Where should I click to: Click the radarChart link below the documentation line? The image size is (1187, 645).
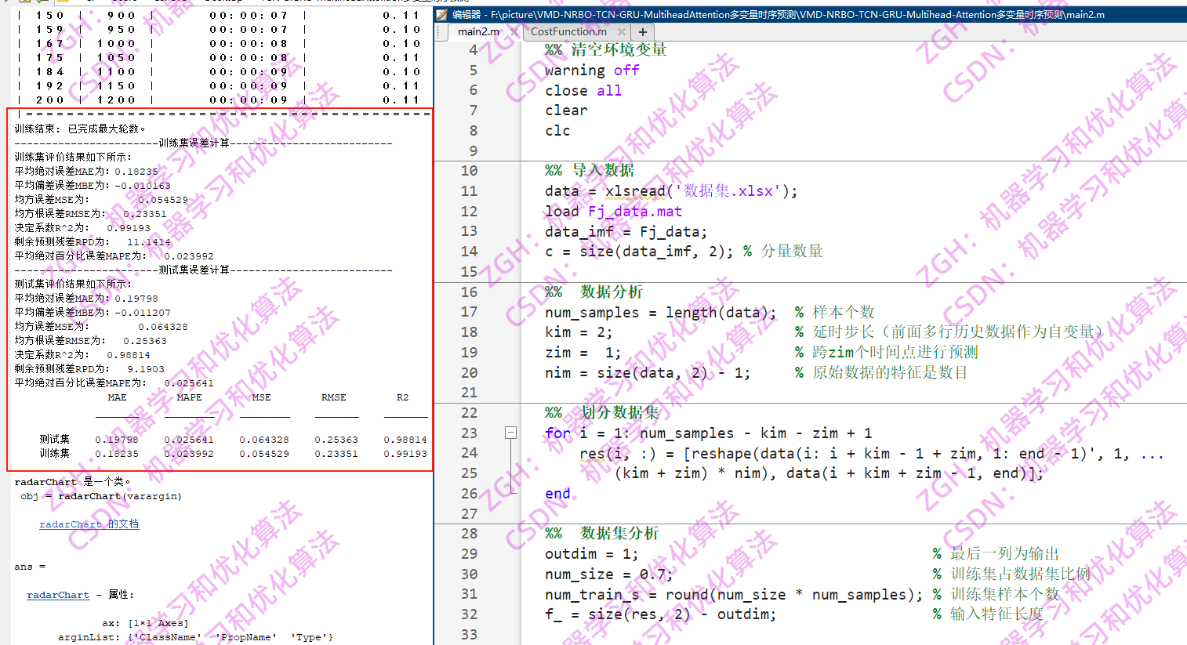(58, 595)
